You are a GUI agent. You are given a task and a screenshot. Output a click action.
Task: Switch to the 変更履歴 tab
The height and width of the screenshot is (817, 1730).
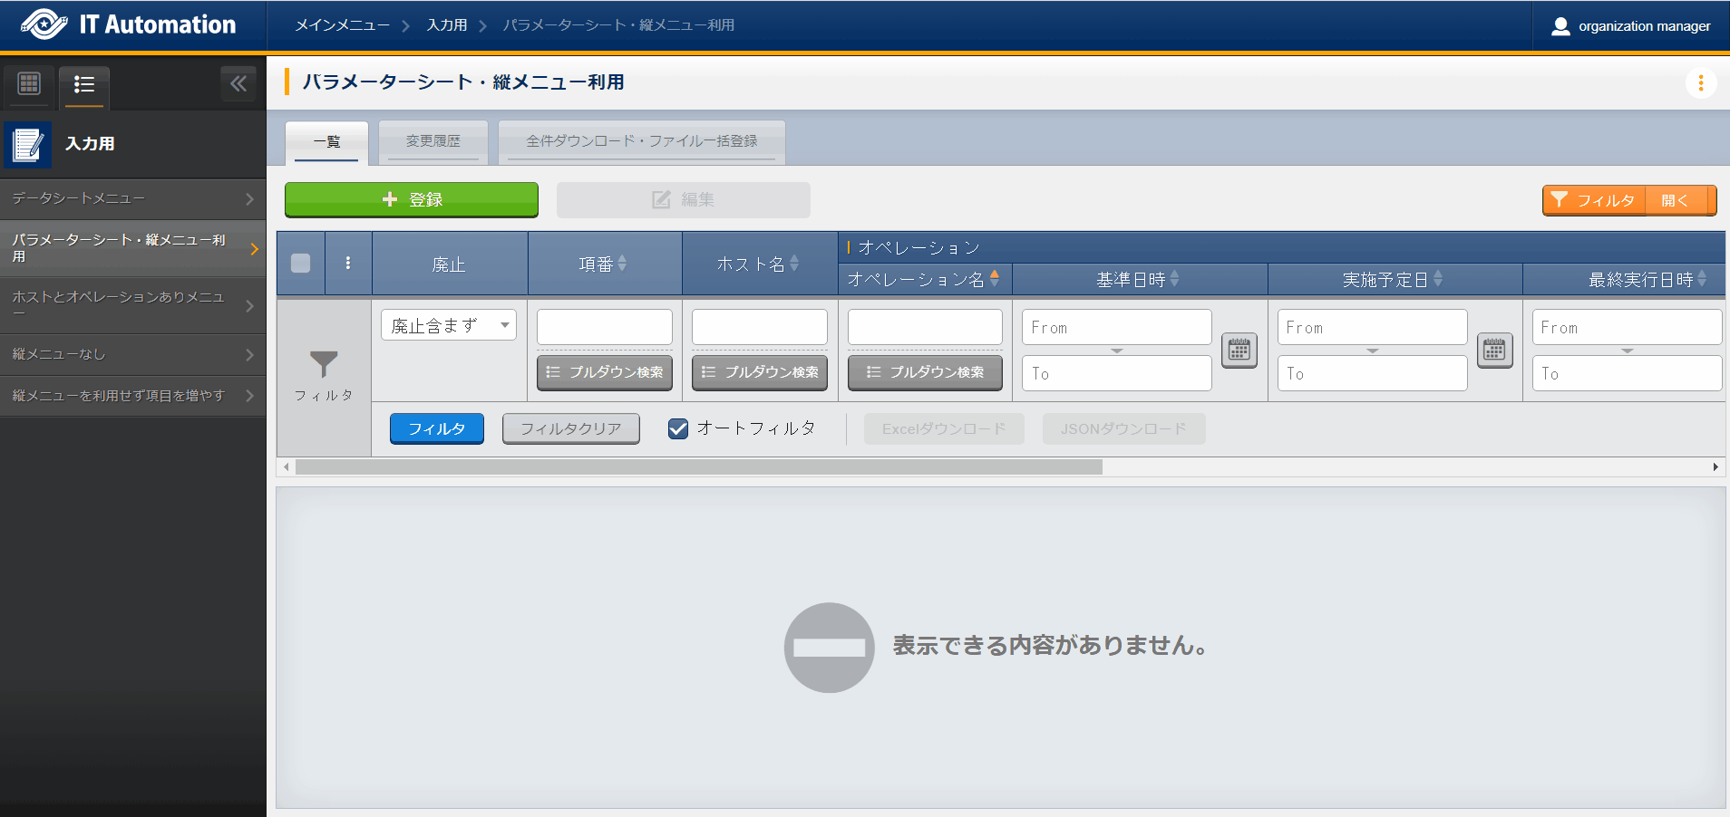tap(432, 141)
